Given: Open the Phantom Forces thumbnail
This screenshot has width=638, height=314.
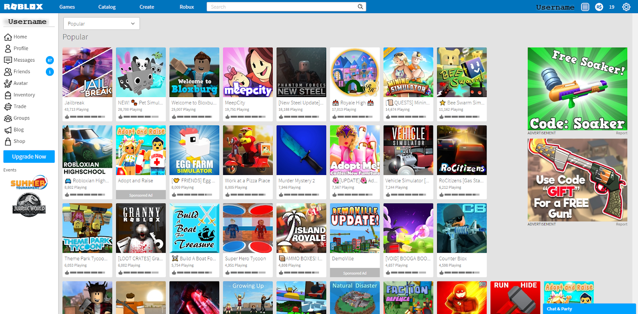Looking at the screenshot, I should [301, 72].
